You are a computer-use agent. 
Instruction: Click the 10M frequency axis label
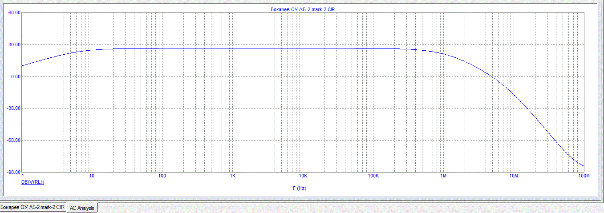(514, 176)
